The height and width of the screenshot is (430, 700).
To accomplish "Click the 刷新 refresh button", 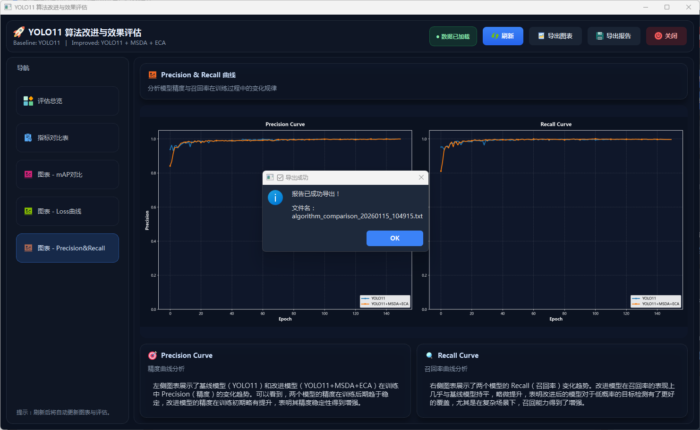I will coord(503,36).
